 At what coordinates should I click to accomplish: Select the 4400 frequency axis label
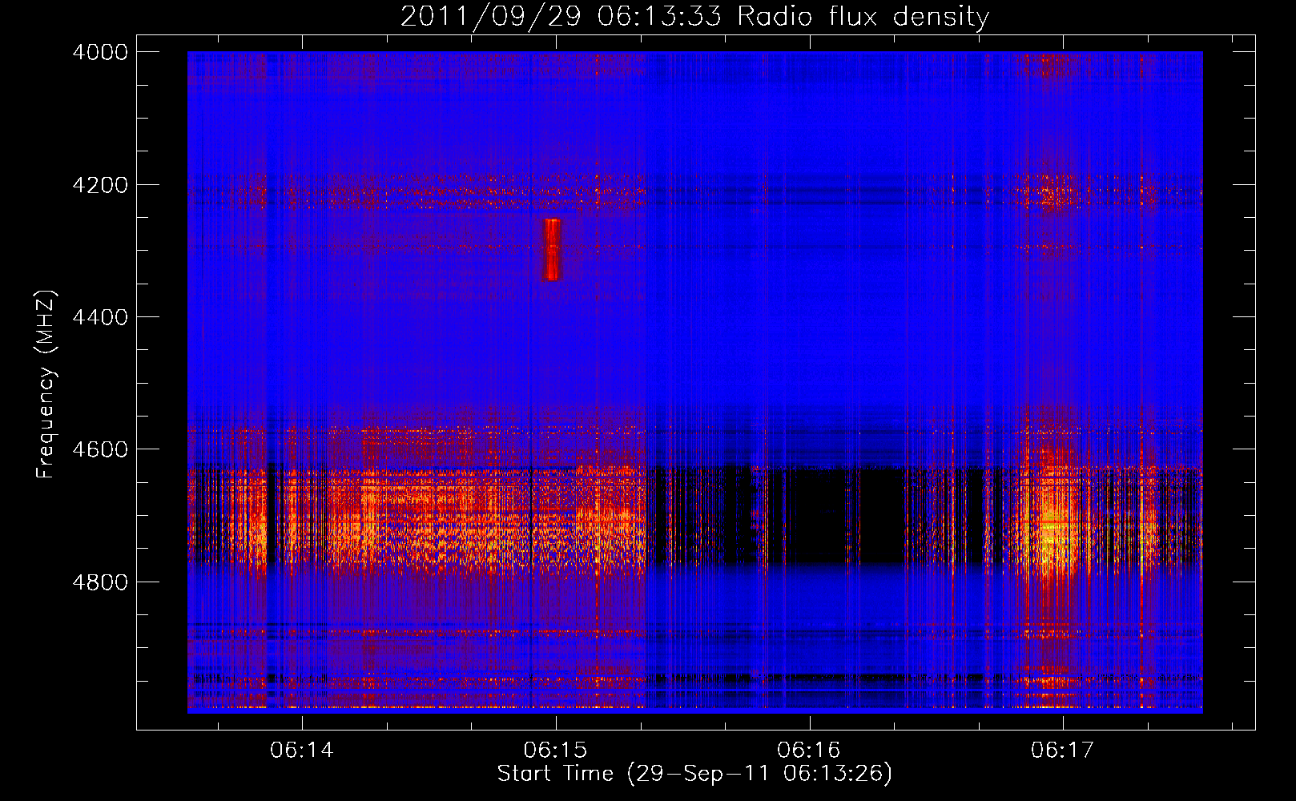(x=100, y=317)
